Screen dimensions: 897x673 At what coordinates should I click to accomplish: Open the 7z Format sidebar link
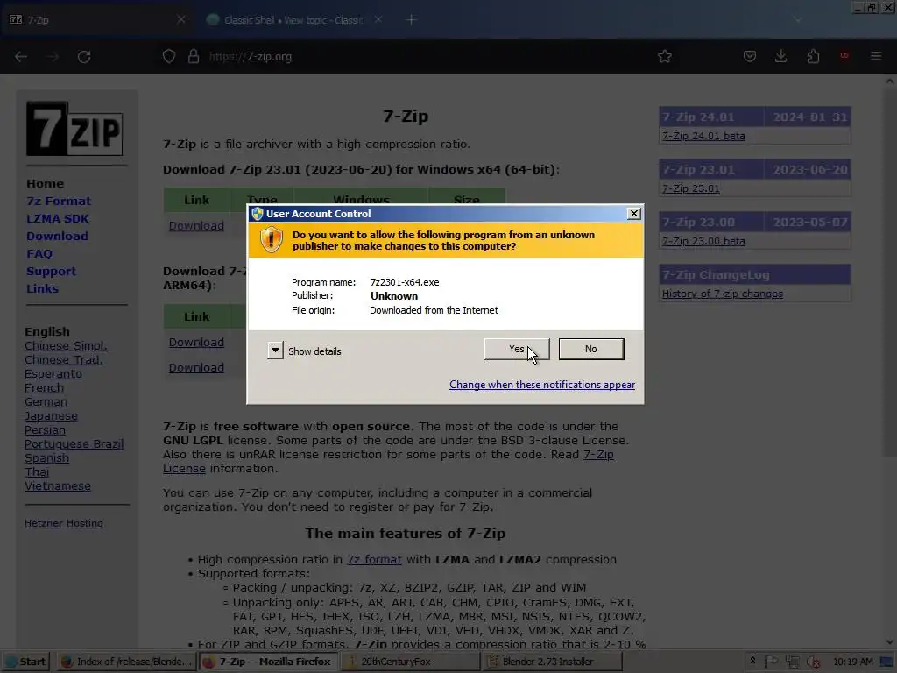(59, 202)
